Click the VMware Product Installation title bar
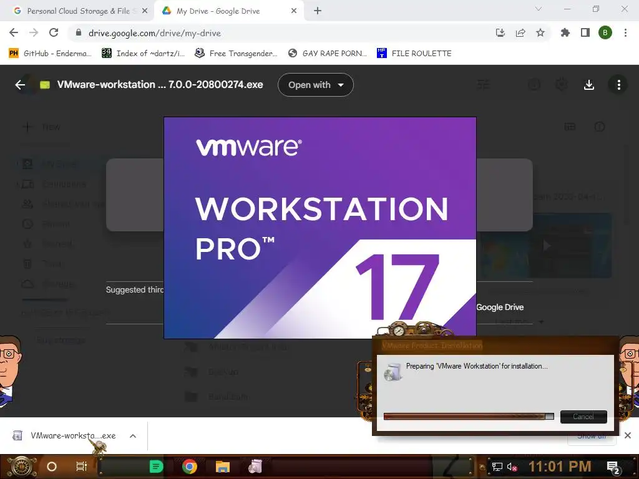 pyautogui.click(x=495, y=346)
